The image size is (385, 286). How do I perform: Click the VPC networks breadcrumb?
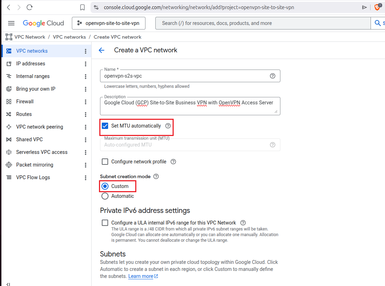[69, 37]
